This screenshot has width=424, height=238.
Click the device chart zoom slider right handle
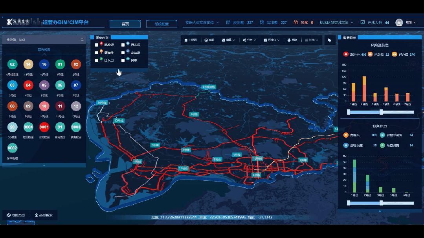pyautogui.click(x=381, y=203)
